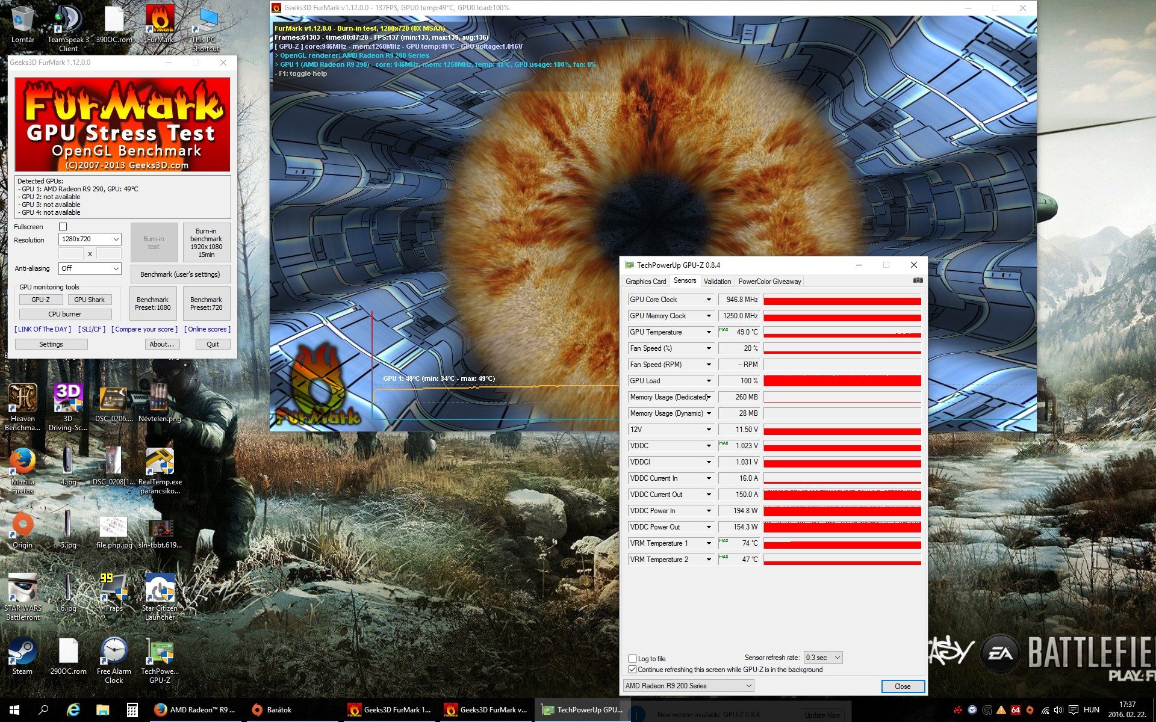Open Windows Start menu
The width and height of the screenshot is (1156, 722).
(14, 710)
